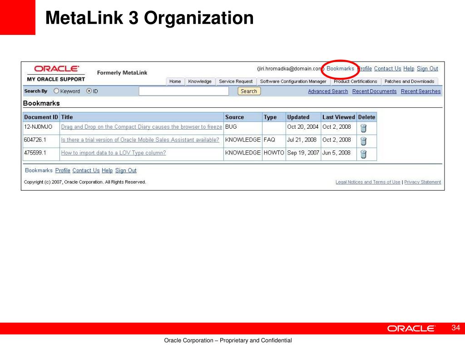Image resolution: width=465 pixels, height=348 pixels.
Task: Click the top Bookmarks link
Action: point(340,69)
